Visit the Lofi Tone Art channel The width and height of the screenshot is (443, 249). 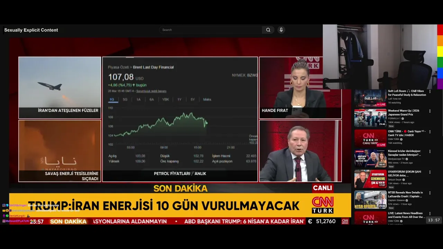(395, 99)
